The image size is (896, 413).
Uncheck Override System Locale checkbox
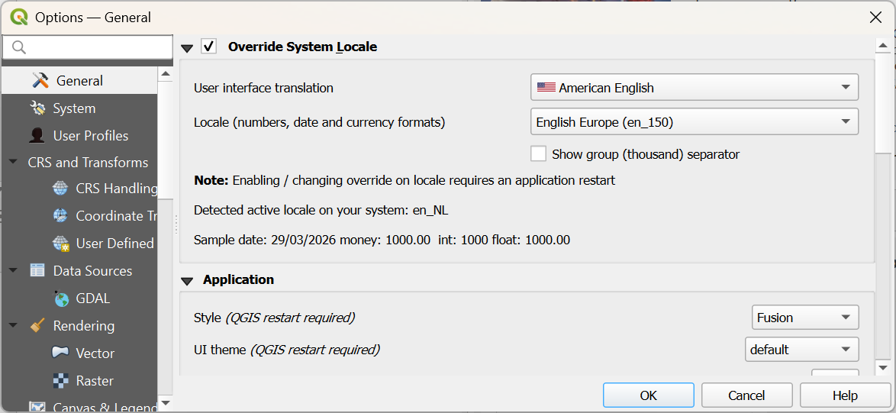[x=209, y=47]
